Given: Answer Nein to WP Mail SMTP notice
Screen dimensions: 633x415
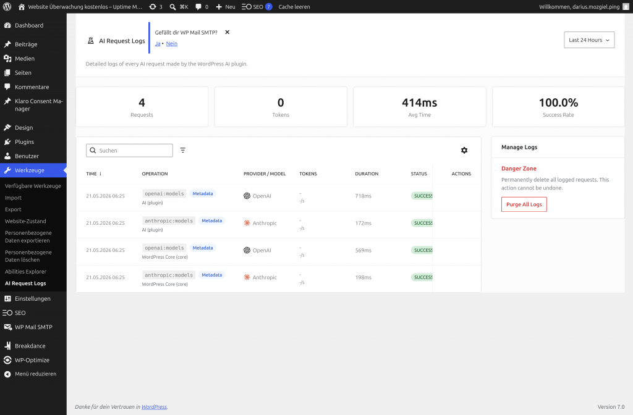Looking at the screenshot, I should click(172, 44).
